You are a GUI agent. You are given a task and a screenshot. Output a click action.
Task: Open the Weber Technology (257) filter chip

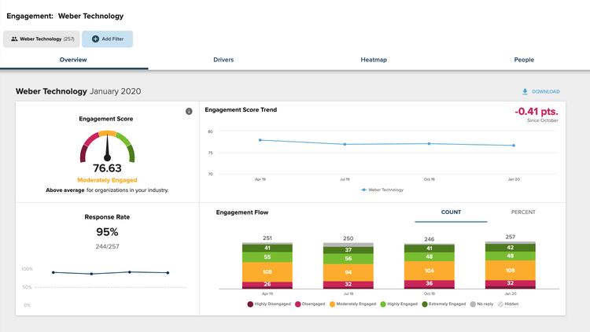[x=42, y=39]
